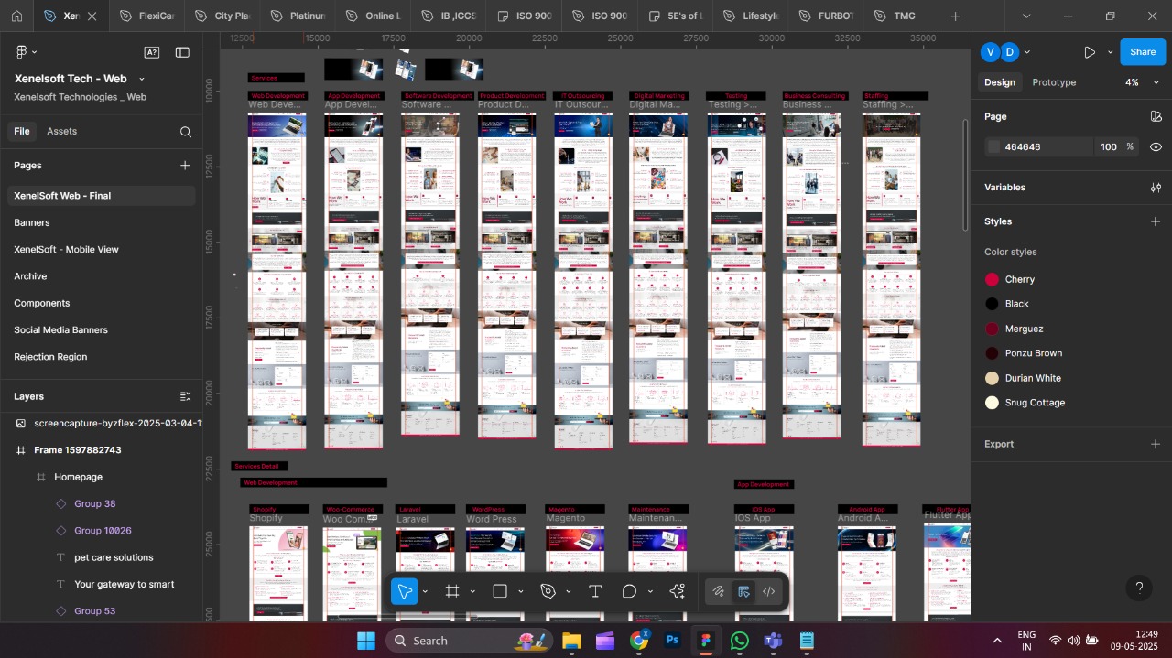
Task: Switch to the Prototype tab
Action: (x=1054, y=82)
